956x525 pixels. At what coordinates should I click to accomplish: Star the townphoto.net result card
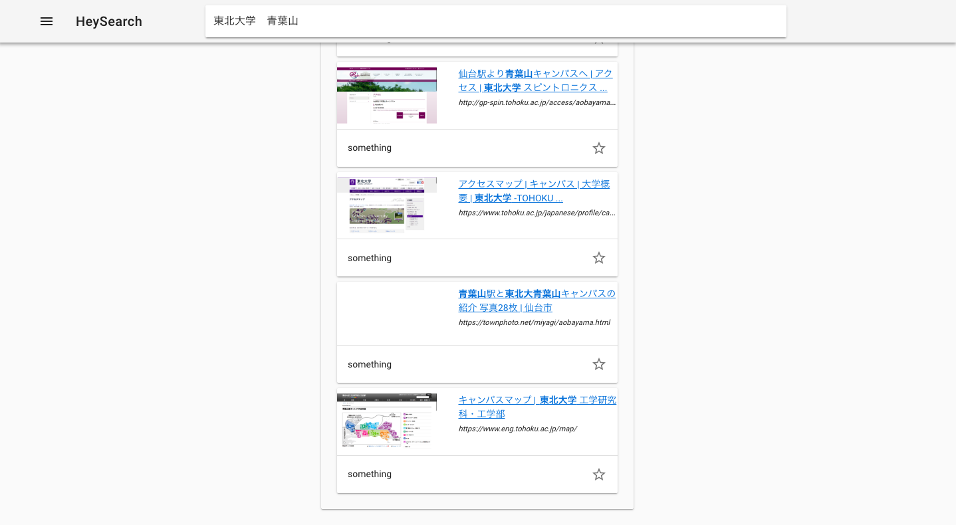599,364
